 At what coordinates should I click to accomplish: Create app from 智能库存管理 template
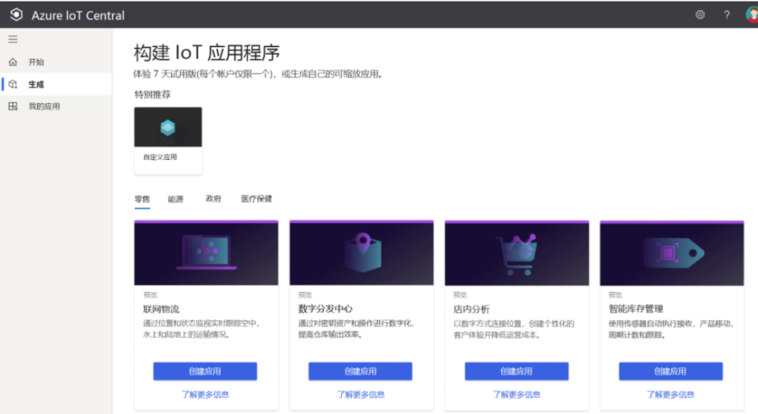[x=671, y=372]
